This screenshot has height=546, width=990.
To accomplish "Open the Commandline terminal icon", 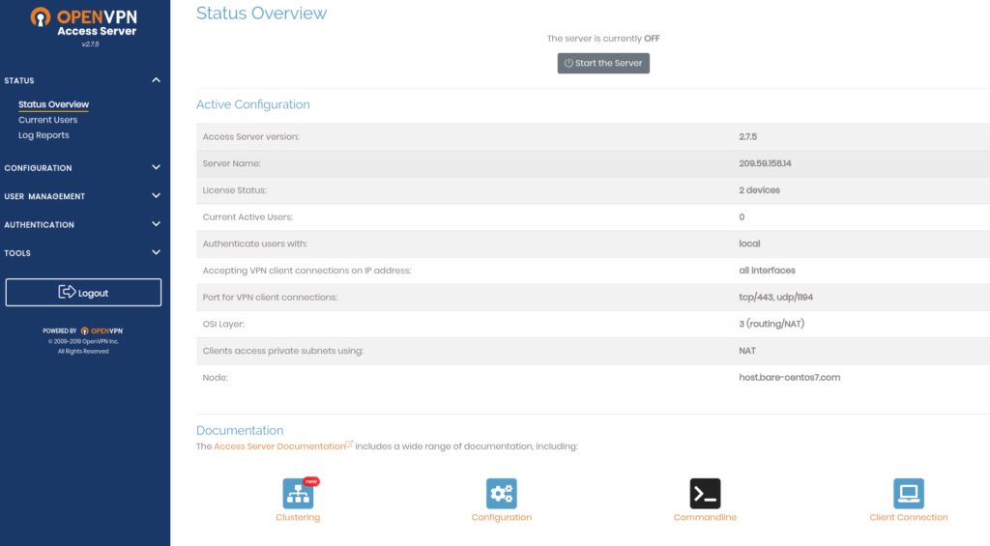I will 705,493.
